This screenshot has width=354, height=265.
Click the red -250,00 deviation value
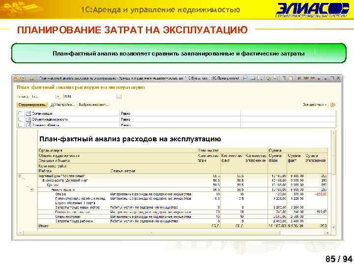(x=321, y=194)
